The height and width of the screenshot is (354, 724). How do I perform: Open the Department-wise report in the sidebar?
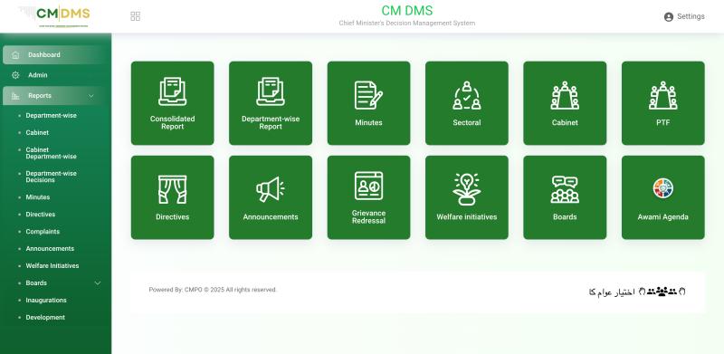52,116
